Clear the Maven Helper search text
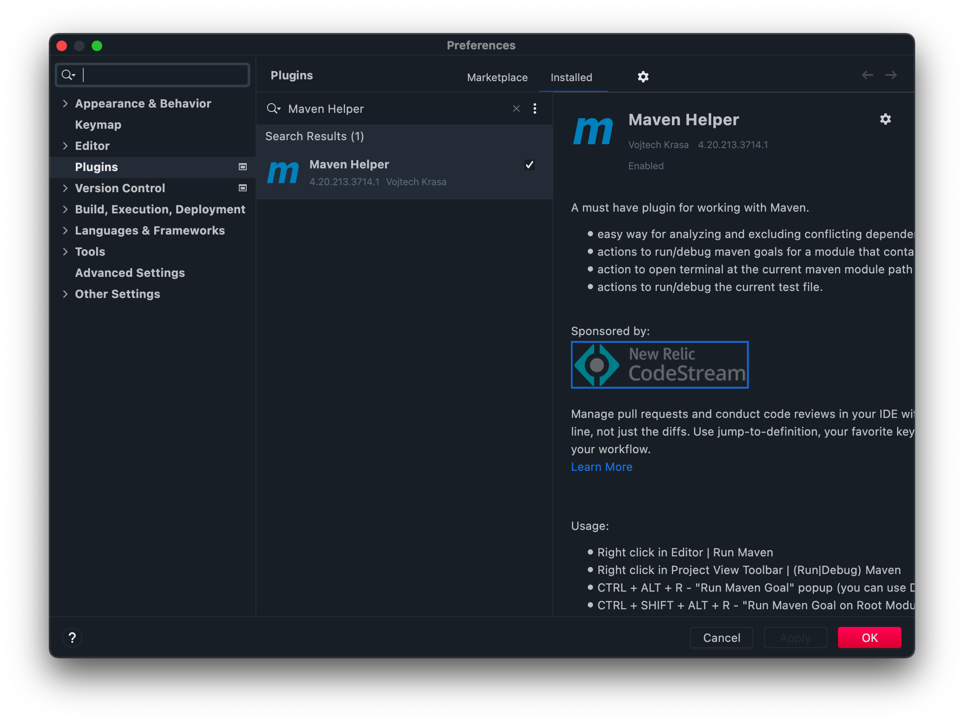The width and height of the screenshot is (964, 723). pyautogui.click(x=516, y=108)
